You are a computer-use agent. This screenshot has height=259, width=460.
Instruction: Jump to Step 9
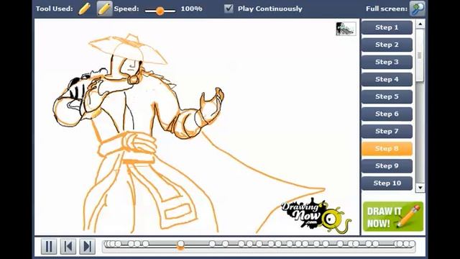click(x=387, y=166)
